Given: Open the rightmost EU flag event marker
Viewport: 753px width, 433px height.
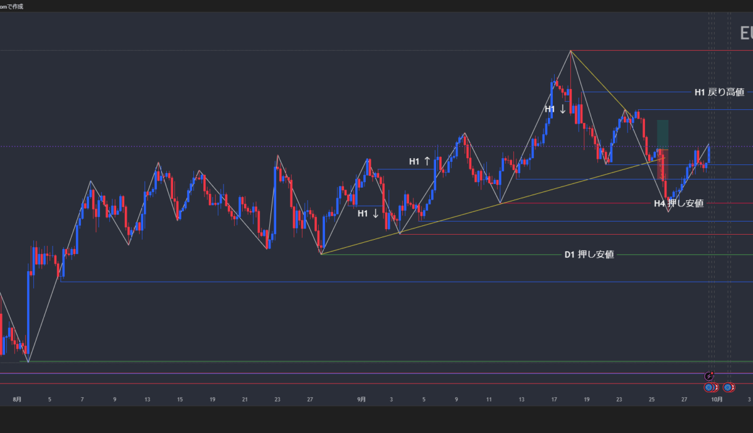Looking at the screenshot, I should 728,387.
